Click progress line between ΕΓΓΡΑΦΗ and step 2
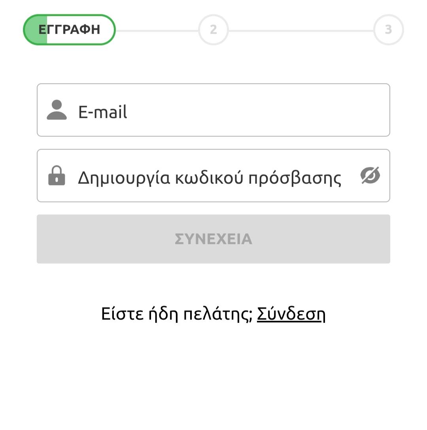 [157, 30]
